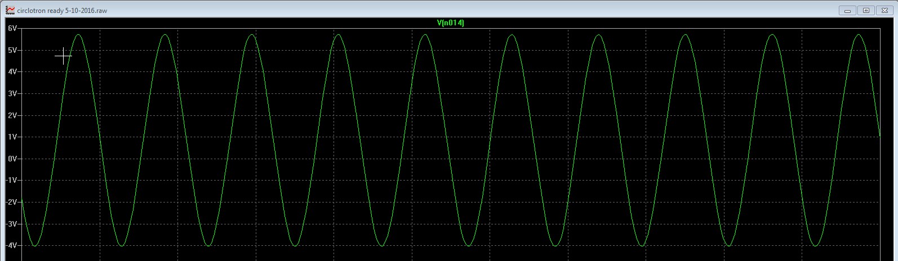Minimize the circlotron waveform window
The height and width of the screenshot is (261, 898).
point(848,10)
